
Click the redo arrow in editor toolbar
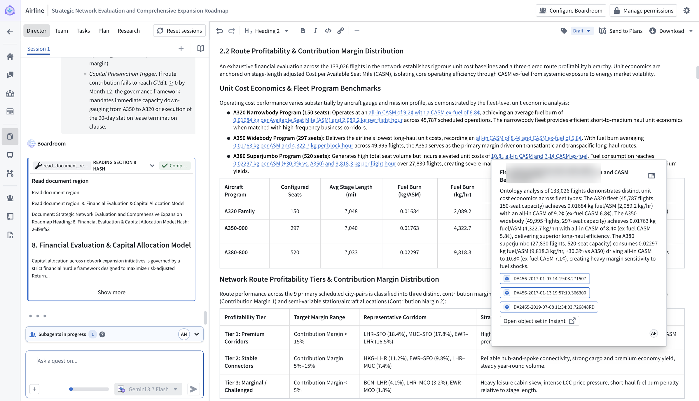(x=232, y=31)
